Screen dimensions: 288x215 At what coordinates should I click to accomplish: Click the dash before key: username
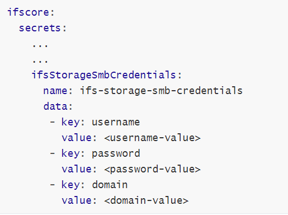pos(53,122)
